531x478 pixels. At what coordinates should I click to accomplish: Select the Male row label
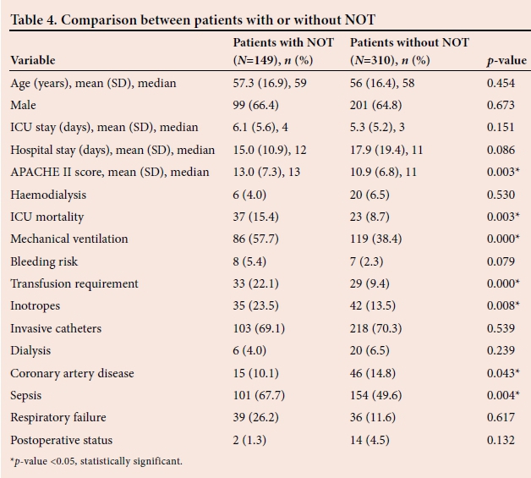coord(23,106)
